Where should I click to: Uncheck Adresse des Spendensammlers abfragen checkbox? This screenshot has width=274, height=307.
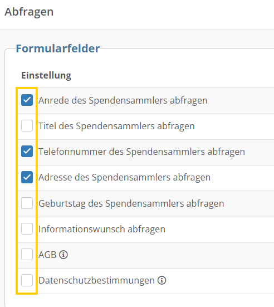(27, 177)
